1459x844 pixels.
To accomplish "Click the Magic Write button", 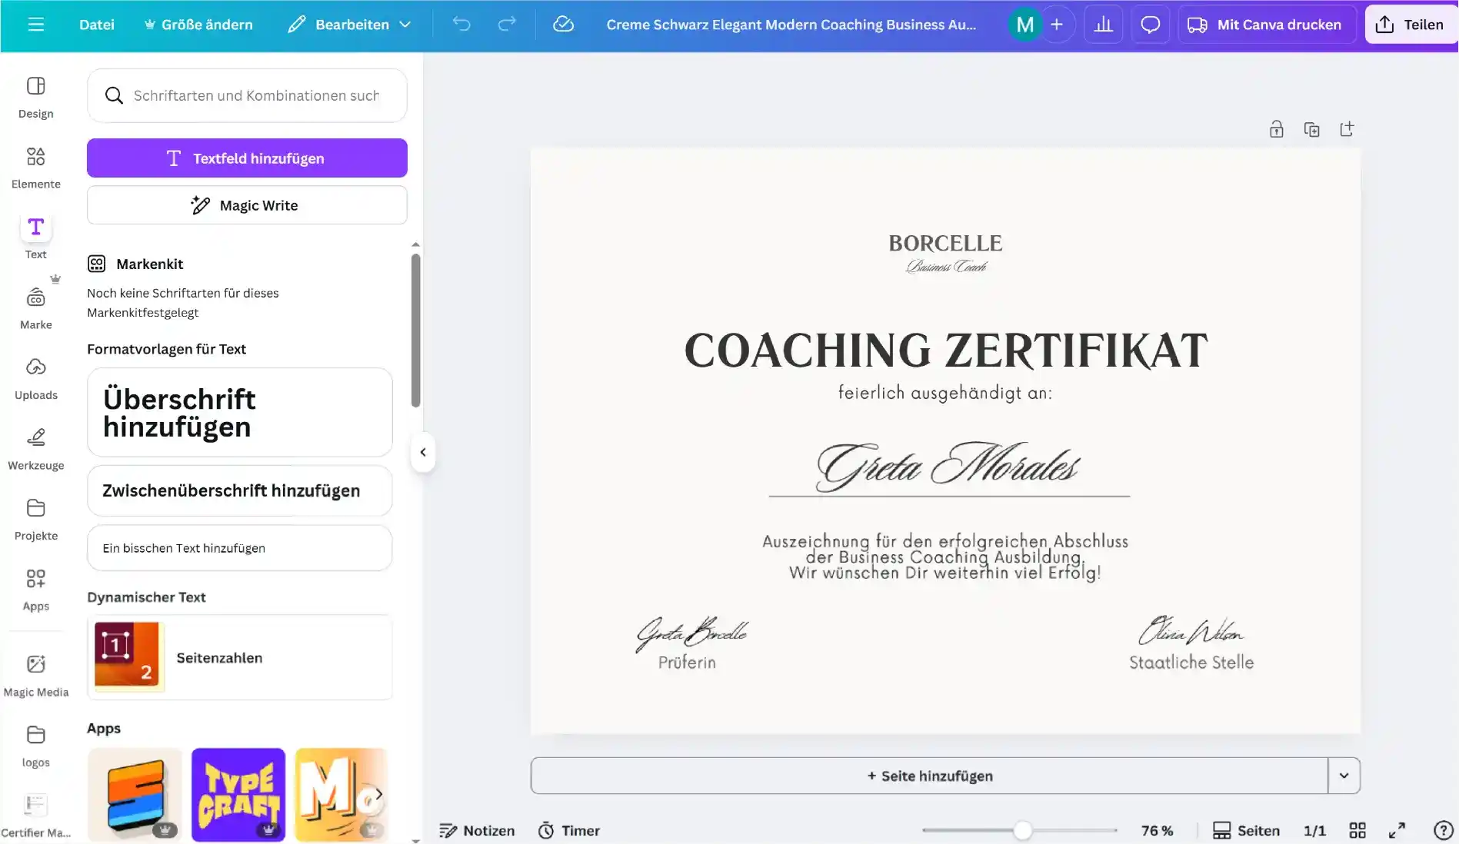I will click(x=247, y=205).
